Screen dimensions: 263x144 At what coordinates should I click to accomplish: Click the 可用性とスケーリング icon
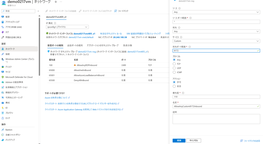pos(3,98)
